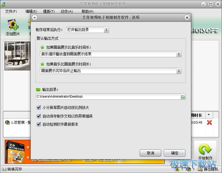Click the dialog menu arrow icon at title bar left

tap(35, 18)
